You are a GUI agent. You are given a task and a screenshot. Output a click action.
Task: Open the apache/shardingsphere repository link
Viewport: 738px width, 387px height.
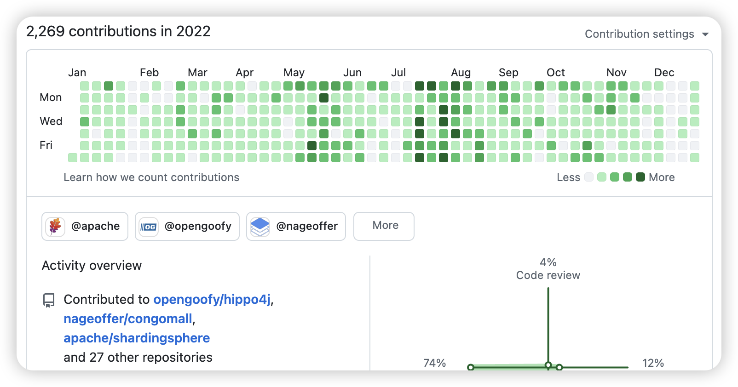(x=137, y=338)
